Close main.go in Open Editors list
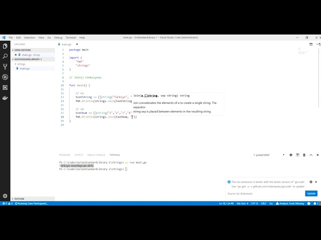 pos(16,55)
